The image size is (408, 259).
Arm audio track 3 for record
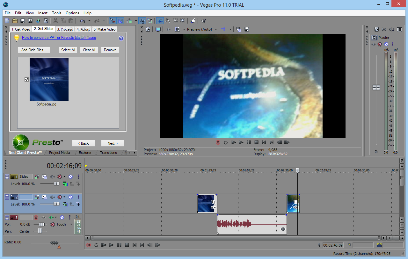36,218
